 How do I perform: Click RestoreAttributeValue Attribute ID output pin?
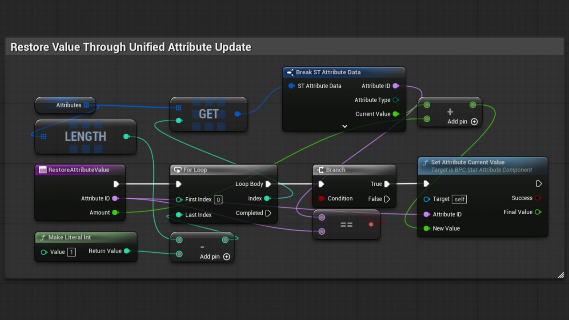115,198
